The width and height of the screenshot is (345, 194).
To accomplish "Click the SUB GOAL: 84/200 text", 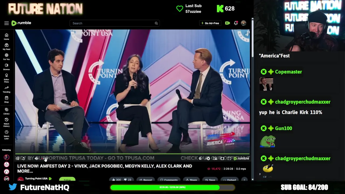I will [304, 187].
